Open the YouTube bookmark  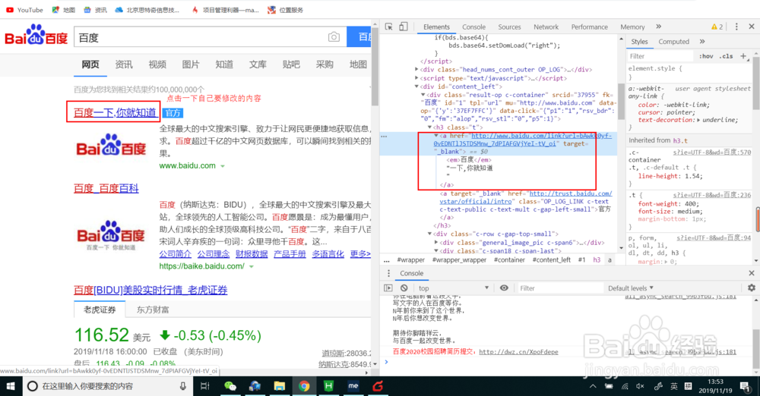pyautogui.click(x=24, y=10)
